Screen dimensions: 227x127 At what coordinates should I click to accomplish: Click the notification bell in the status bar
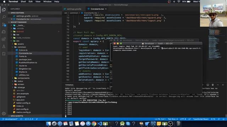tap(223, 119)
